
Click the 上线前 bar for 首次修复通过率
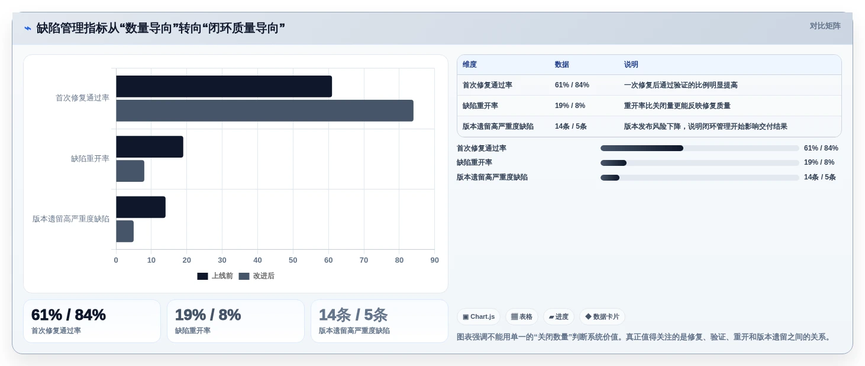[224, 86]
